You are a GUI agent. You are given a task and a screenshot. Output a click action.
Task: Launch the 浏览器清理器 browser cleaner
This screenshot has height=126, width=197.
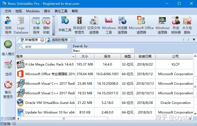click(x=122, y=25)
